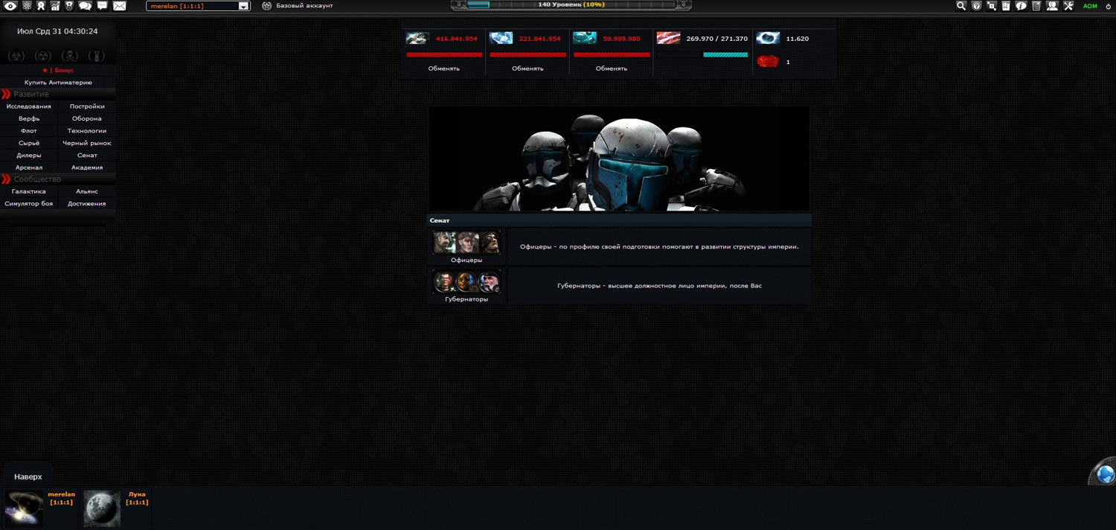Click the bomb icon in the sidebar

(x=97, y=56)
